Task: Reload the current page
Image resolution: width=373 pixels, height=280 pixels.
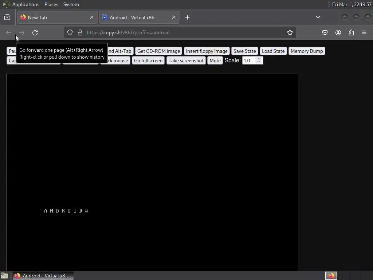Action: 35,32
